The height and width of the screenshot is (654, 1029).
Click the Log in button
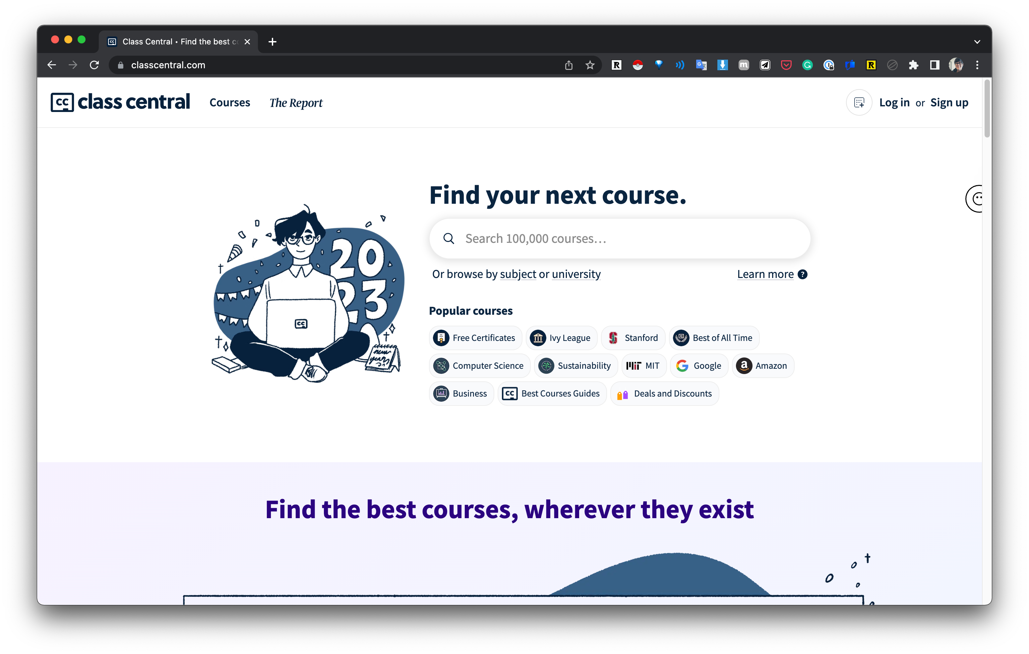coord(893,102)
